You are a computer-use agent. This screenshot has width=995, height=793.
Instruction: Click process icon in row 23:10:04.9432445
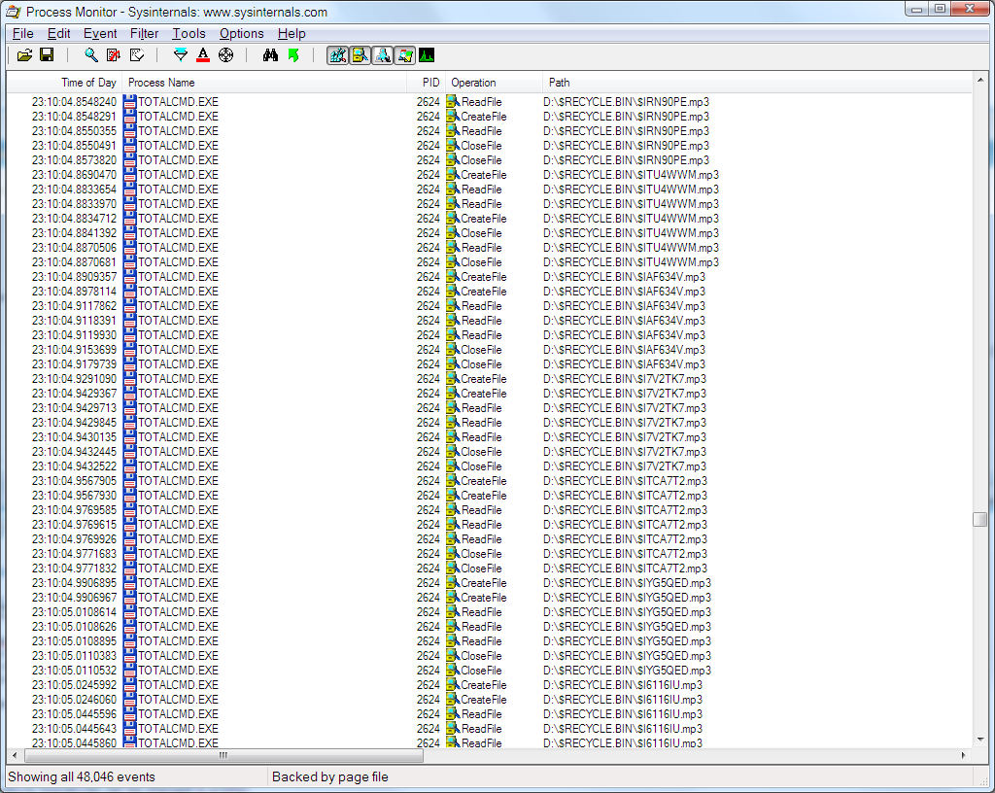(130, 452)
